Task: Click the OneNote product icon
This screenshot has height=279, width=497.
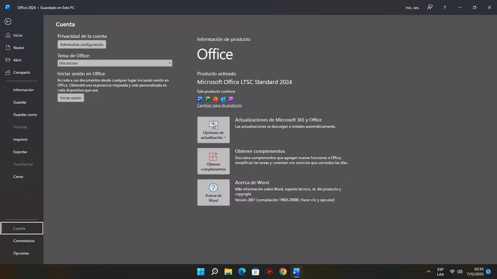Action: point(231,99)
